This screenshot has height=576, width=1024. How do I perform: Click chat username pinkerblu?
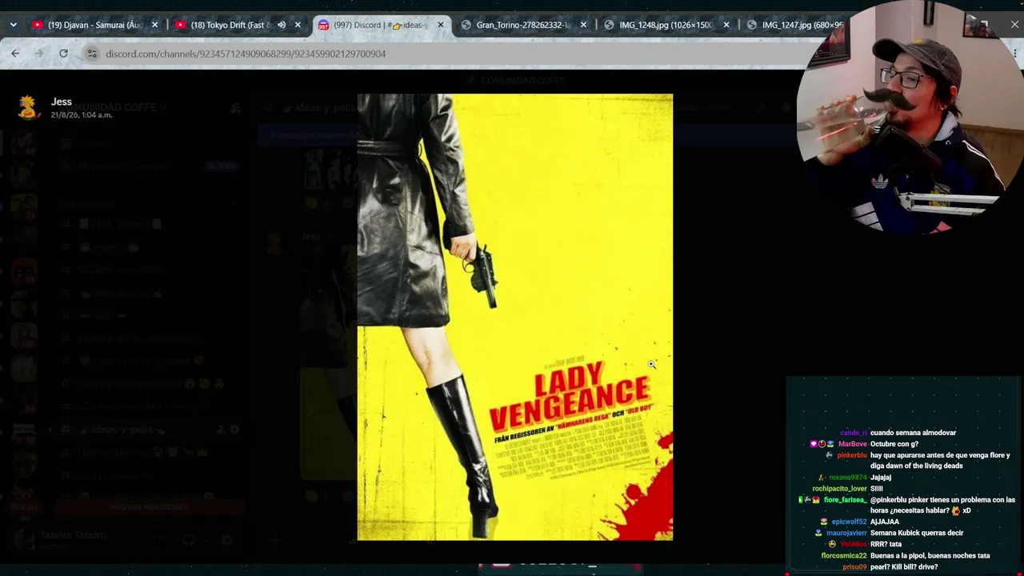tap(852, 455)
